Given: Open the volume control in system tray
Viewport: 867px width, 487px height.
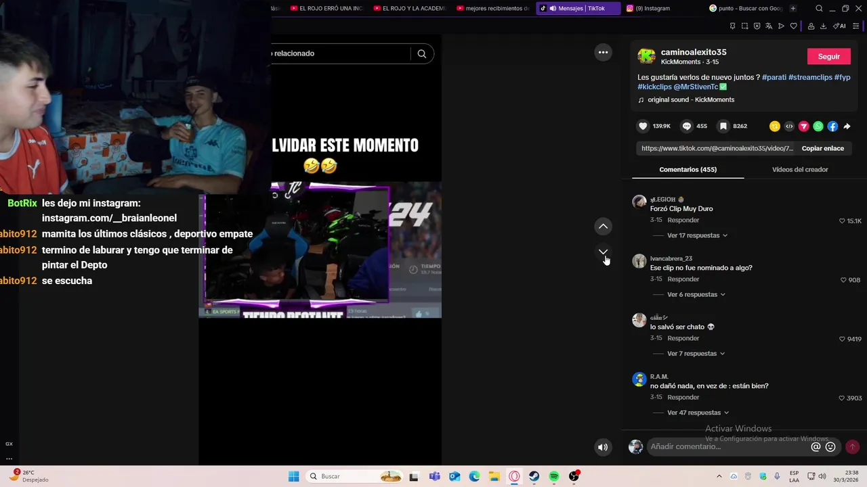Looking at the screenshot, I should (822, 476).
